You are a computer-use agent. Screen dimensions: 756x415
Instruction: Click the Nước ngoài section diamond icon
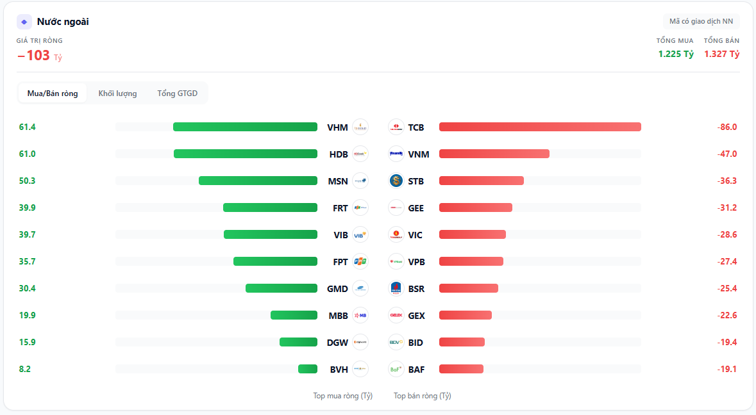[x=24, y=22]
